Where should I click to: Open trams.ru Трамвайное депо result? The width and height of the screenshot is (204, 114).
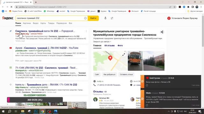pyautogui.click(x=46, y=85)
